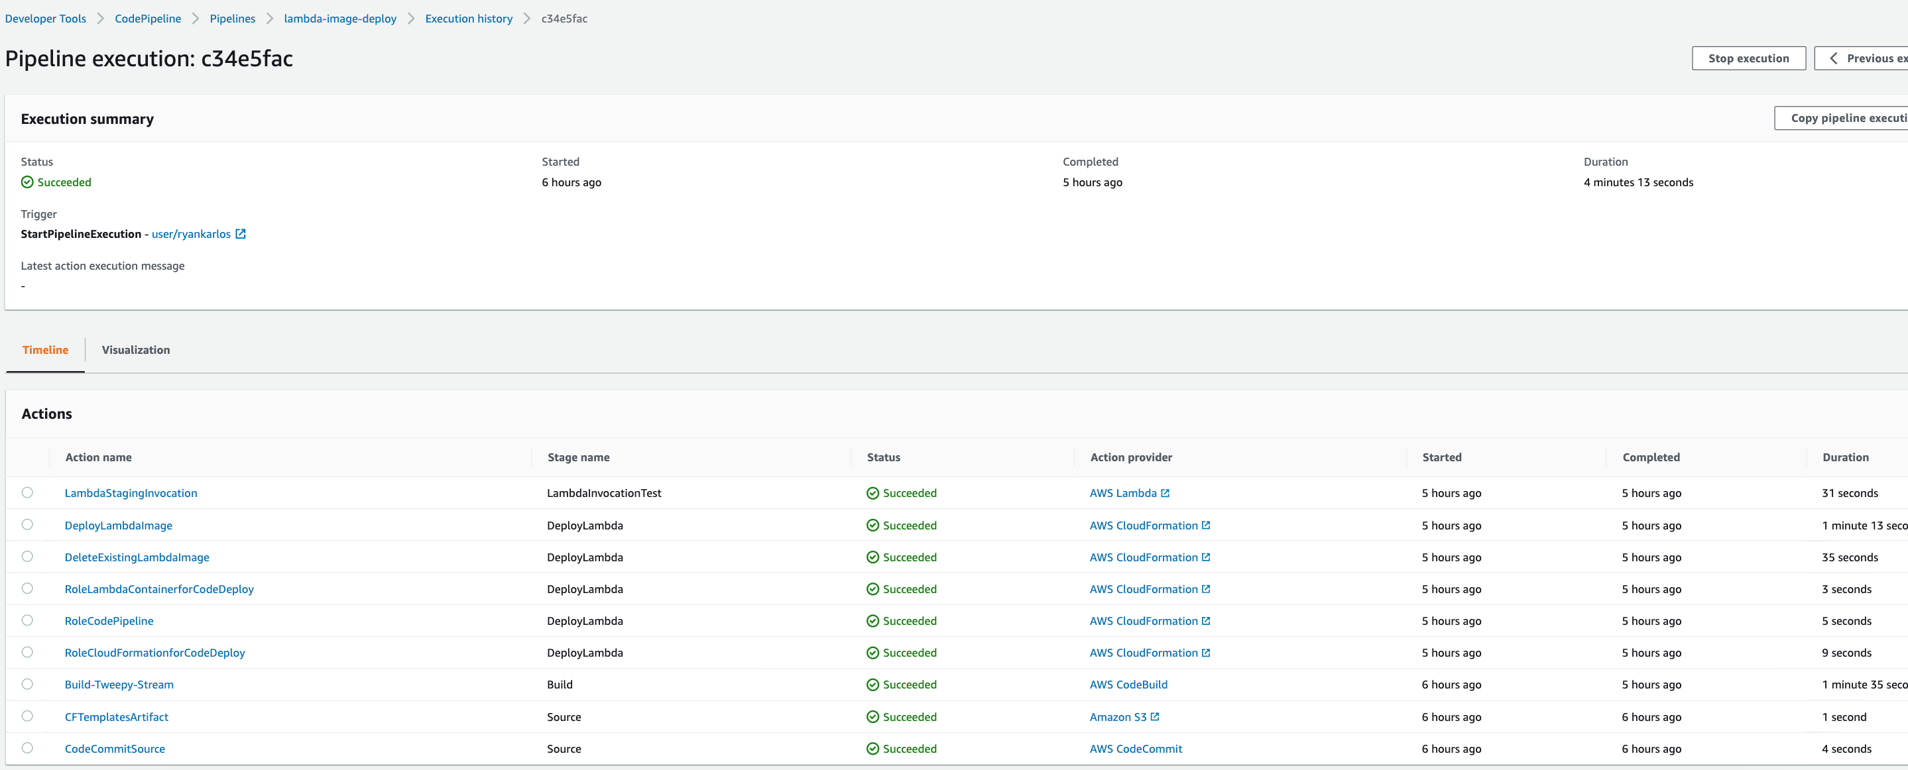
Task: Open lambda-image-deploy breadcrumb link
Action: coord(340,19)
